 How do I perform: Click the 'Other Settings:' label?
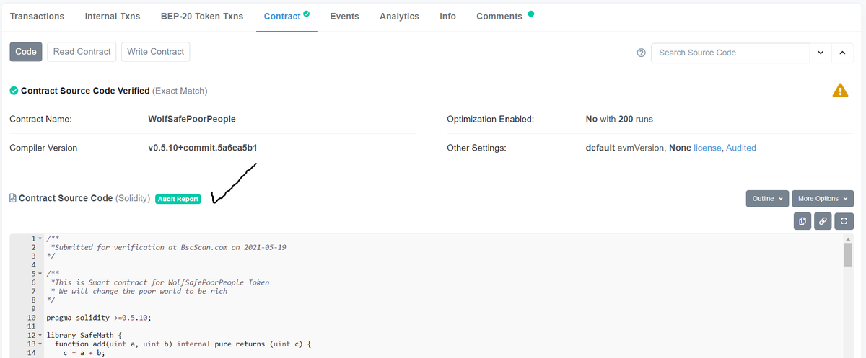(477, 148)
